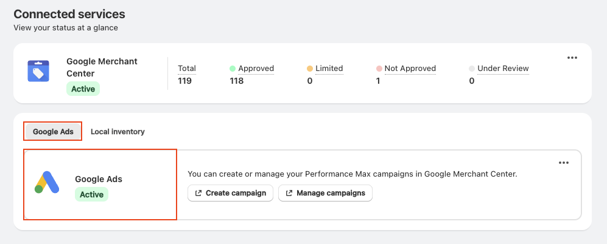Select the Google Ads tab

53,131
